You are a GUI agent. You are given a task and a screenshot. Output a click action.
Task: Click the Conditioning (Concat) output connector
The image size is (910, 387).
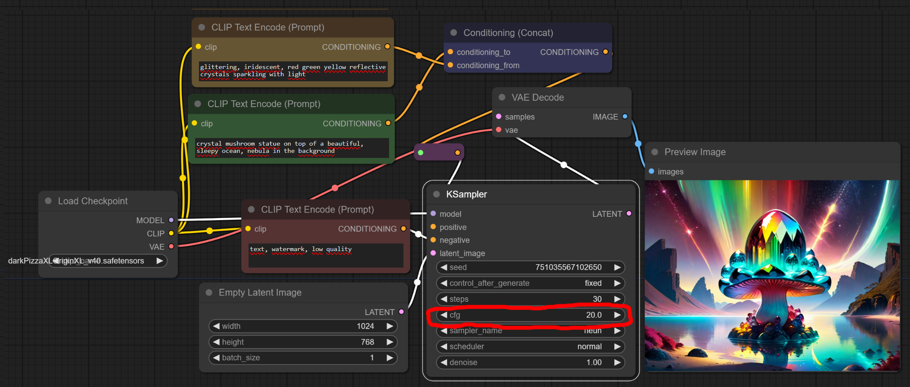click(x=605, y=52)
